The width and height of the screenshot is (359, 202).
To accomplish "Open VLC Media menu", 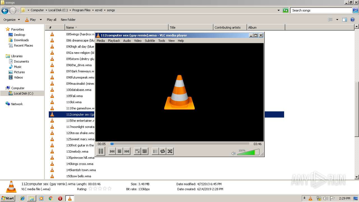I will (101, 41).
